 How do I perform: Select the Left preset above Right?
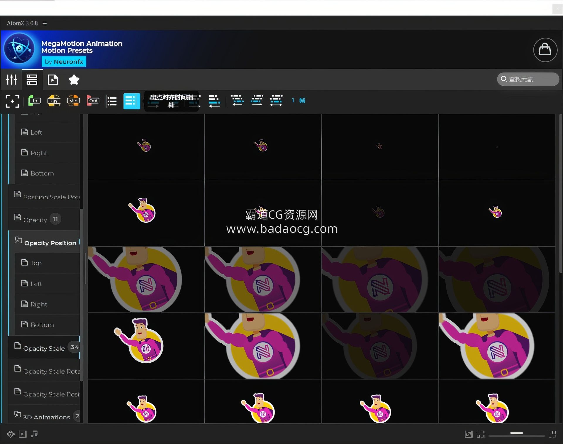(x=47, y=132)
